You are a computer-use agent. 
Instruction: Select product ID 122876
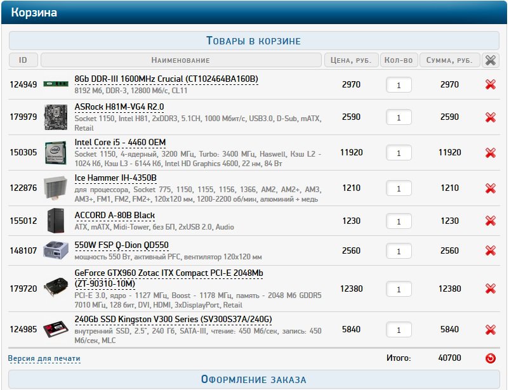pos(23,188)
